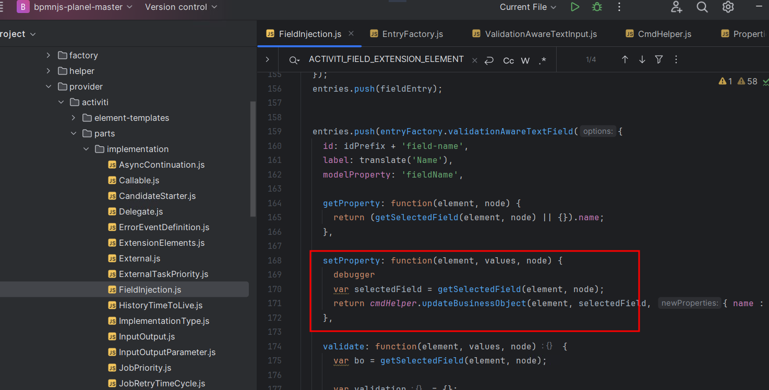Image resolution: width=769 pixels, height=390 pixels.
Task: Expand the replace field chevron
Action: click(267, 59)
